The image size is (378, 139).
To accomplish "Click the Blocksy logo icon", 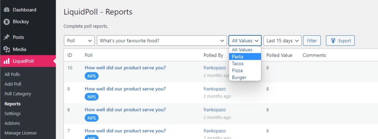I will (x=7, y=22).
